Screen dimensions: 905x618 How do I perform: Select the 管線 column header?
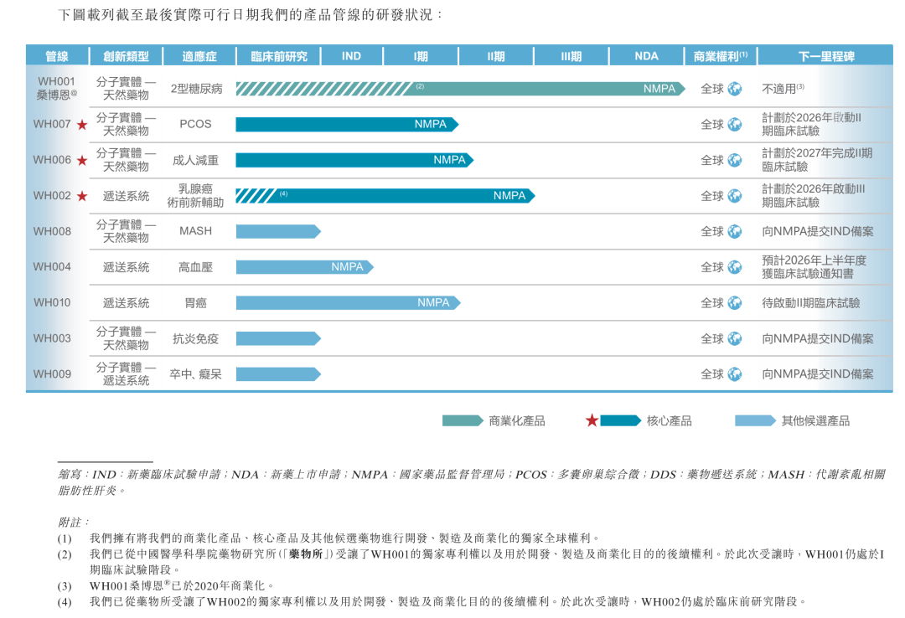tap(57, 56)
